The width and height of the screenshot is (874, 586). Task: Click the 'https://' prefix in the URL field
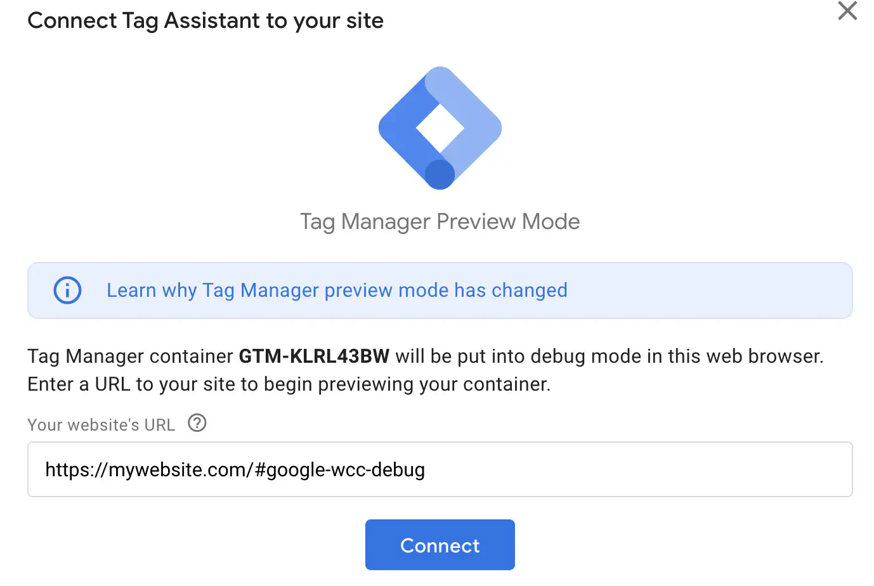[x=77, y=470]
